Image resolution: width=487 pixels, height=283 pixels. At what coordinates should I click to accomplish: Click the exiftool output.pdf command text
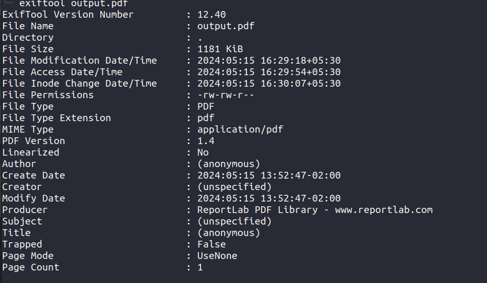(x=73, y=4)
